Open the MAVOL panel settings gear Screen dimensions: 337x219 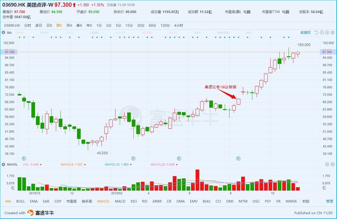point(333,164)
